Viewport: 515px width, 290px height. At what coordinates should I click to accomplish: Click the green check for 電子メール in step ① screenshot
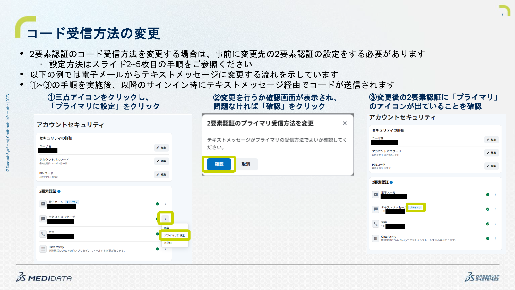point(157,204)
